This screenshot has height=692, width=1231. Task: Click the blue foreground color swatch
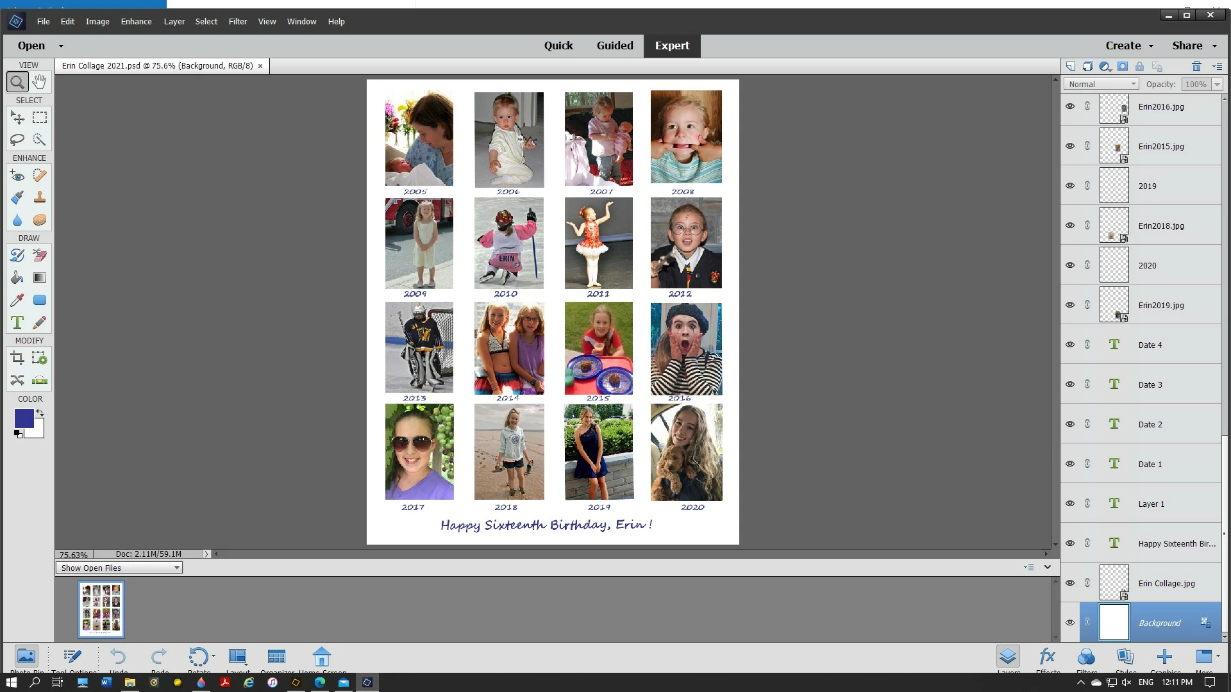(x=24, y=418)
